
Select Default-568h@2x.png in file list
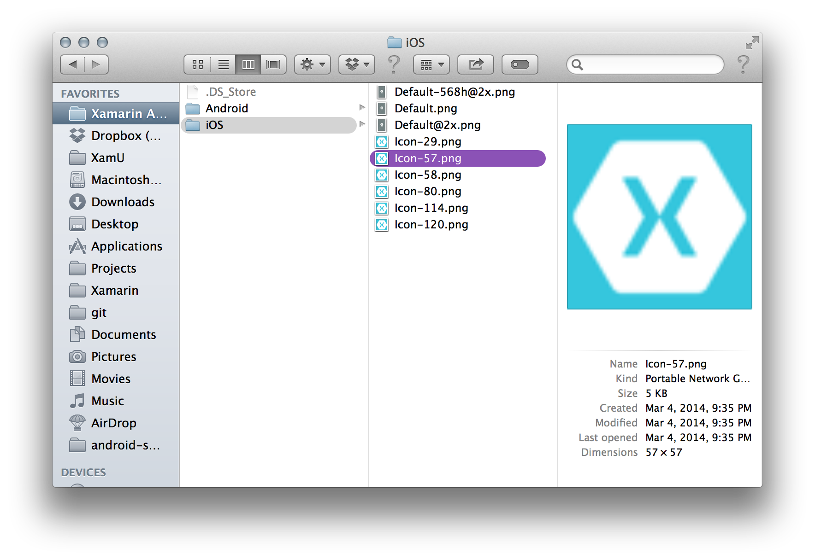455,92
